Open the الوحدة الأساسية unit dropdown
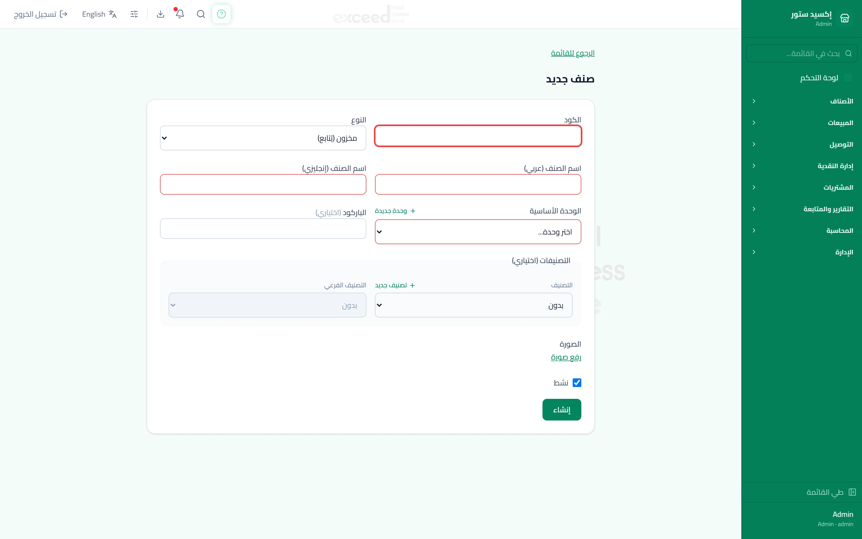 coord(478,232)
